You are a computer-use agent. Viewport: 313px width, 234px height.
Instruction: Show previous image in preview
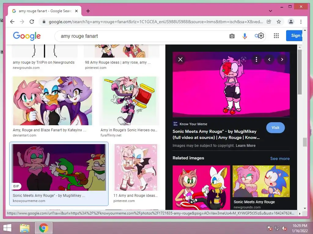coord(269,59)
